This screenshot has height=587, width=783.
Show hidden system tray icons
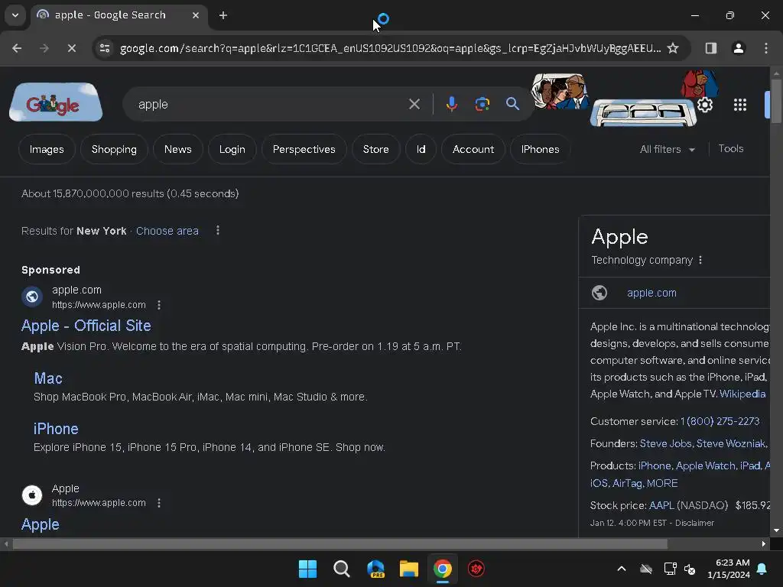(621, 569)
